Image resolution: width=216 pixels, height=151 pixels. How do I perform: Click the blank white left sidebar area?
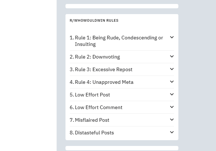(28, 75)
